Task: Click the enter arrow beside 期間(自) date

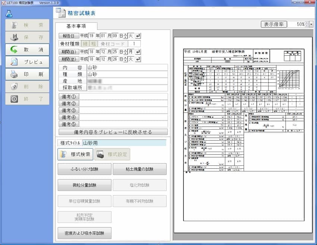Action: [138, 52]
